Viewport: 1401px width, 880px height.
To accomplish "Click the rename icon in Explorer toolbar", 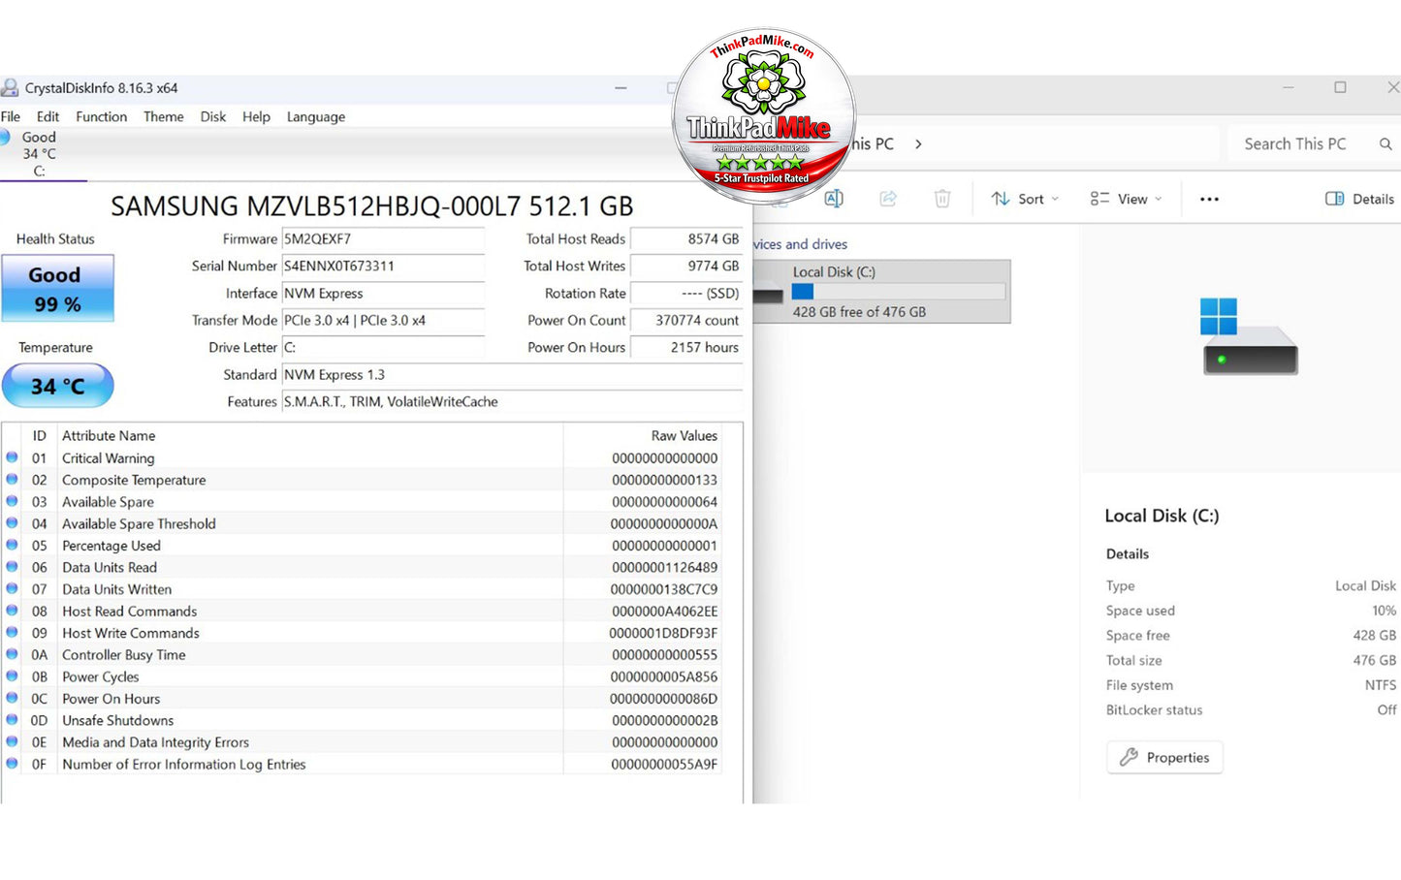I will [x=833, y=199].
